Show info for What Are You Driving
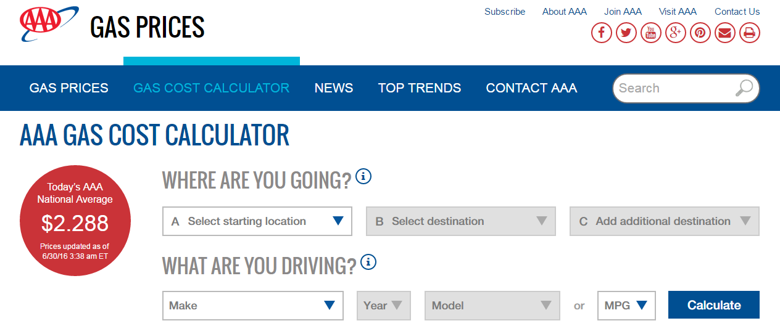Viewport: 780px width, 334px height. [x=368, y=263]
